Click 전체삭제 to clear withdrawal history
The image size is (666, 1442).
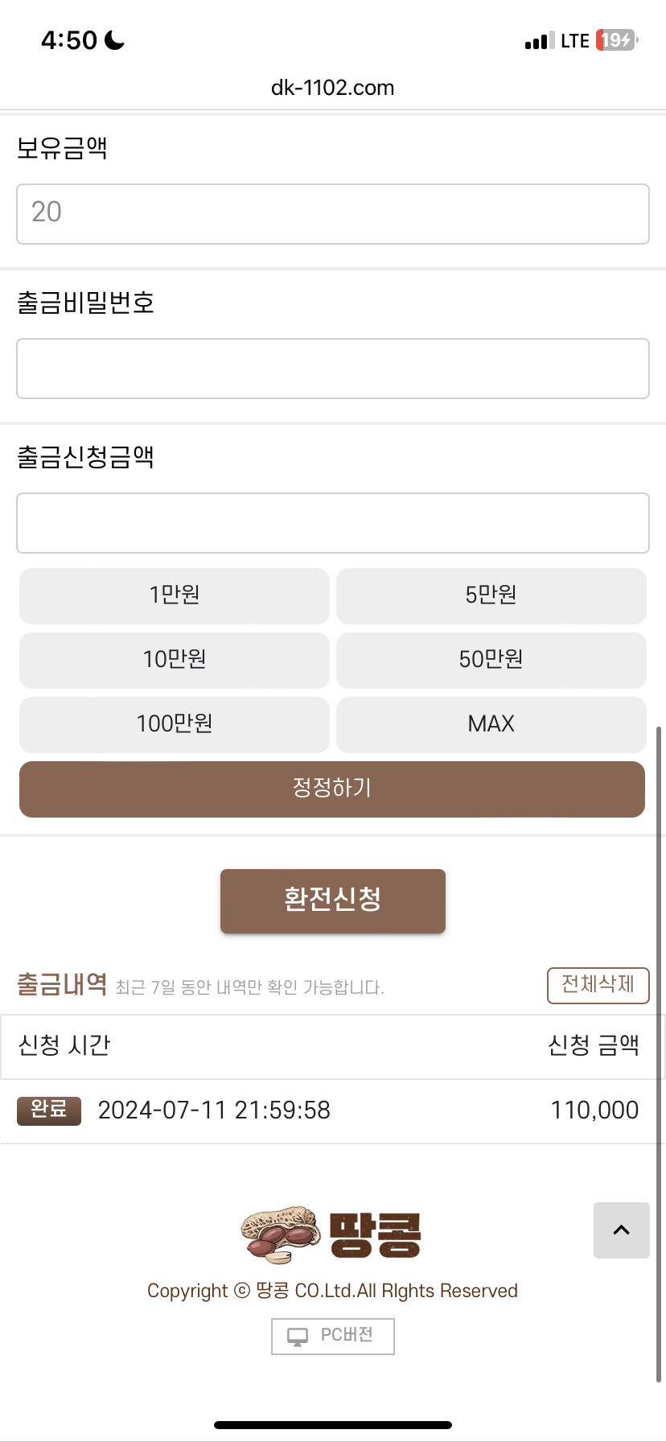tap(598, 985)
